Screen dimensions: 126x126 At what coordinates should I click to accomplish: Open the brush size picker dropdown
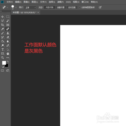click(16, 8)
